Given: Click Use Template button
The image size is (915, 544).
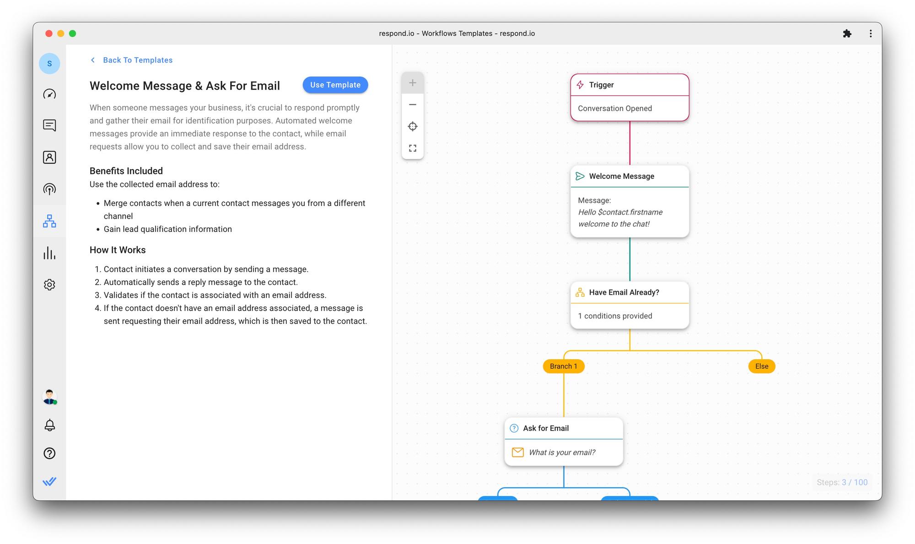Looking at the screenshot, I should [x=335, y=84].
